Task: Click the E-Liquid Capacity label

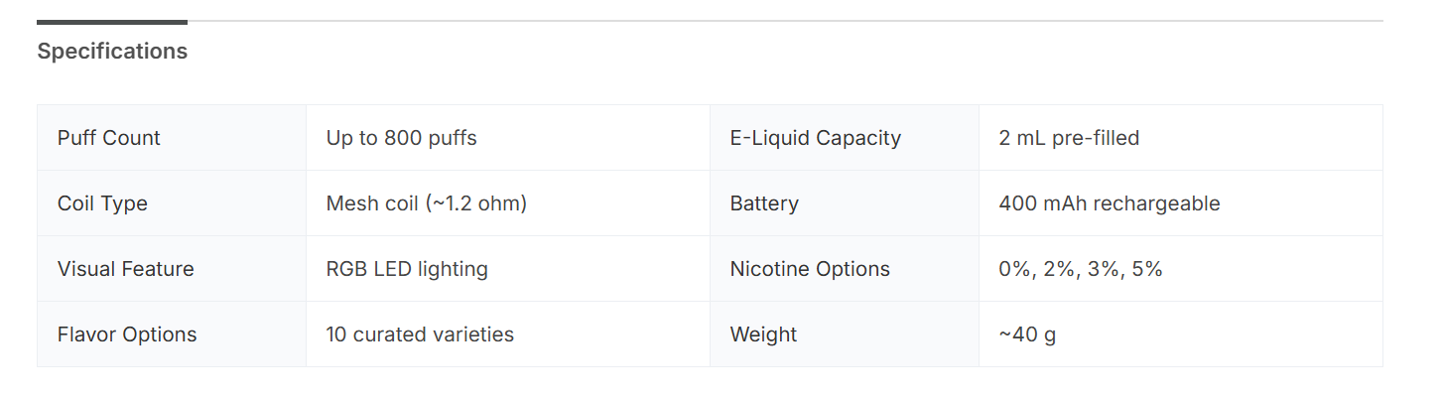Action: coord(816,138)
